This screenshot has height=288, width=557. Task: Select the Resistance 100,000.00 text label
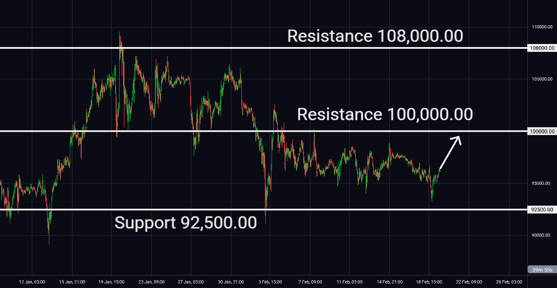385,115
